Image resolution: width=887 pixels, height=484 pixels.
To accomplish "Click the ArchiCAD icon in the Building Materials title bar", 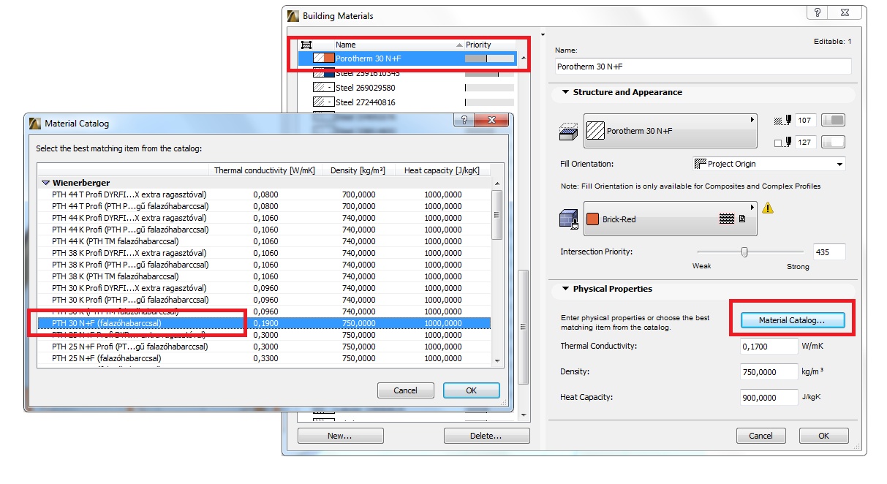I will point(292,15).
